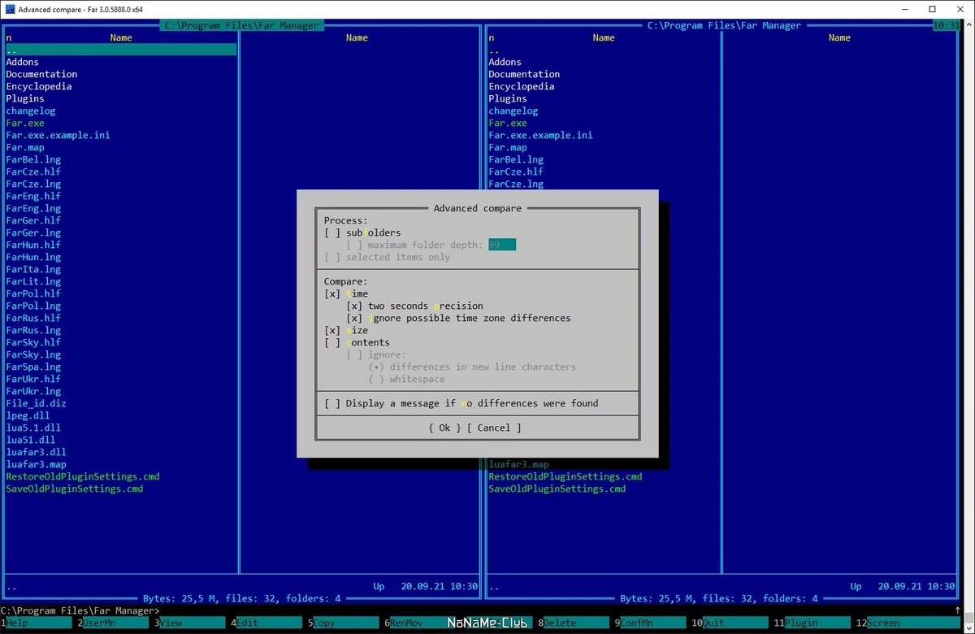Click the Cancel button in dialog
The width and height of the screenshot is (975, 634).
pos(494,428)
